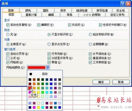Switch to the 重新计算 tab
Screen dimensions: 132x111
pyautogui.click(x=31, y=15)
